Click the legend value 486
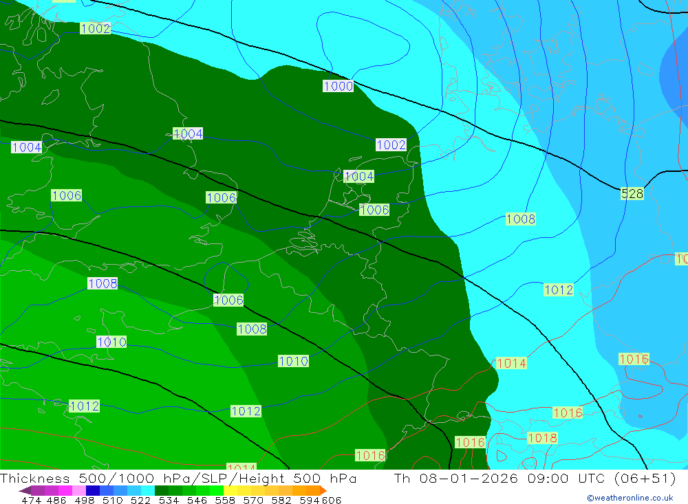This screenshot has width=688, height=504. [x=56, y=500]
